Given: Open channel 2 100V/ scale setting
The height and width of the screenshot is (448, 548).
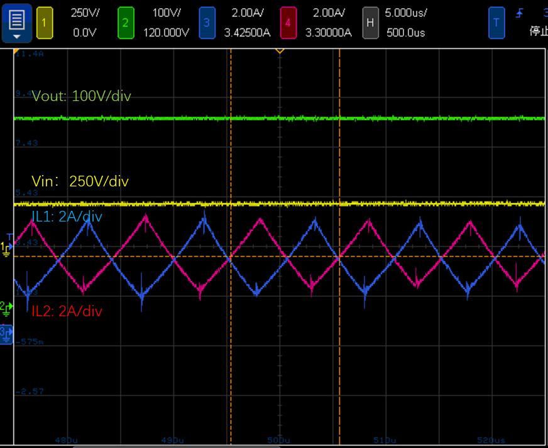Looking at the screenshot, I should [166, 13].
